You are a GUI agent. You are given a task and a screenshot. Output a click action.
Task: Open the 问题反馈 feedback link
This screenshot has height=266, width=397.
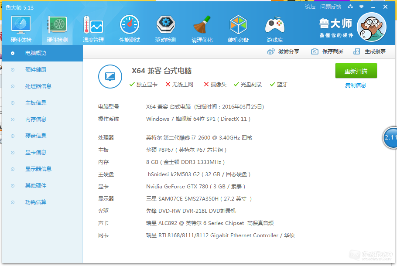coord(331,7)
